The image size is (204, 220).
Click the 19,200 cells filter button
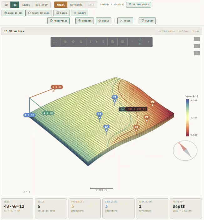pyautogui.click(x=139, y=5)
